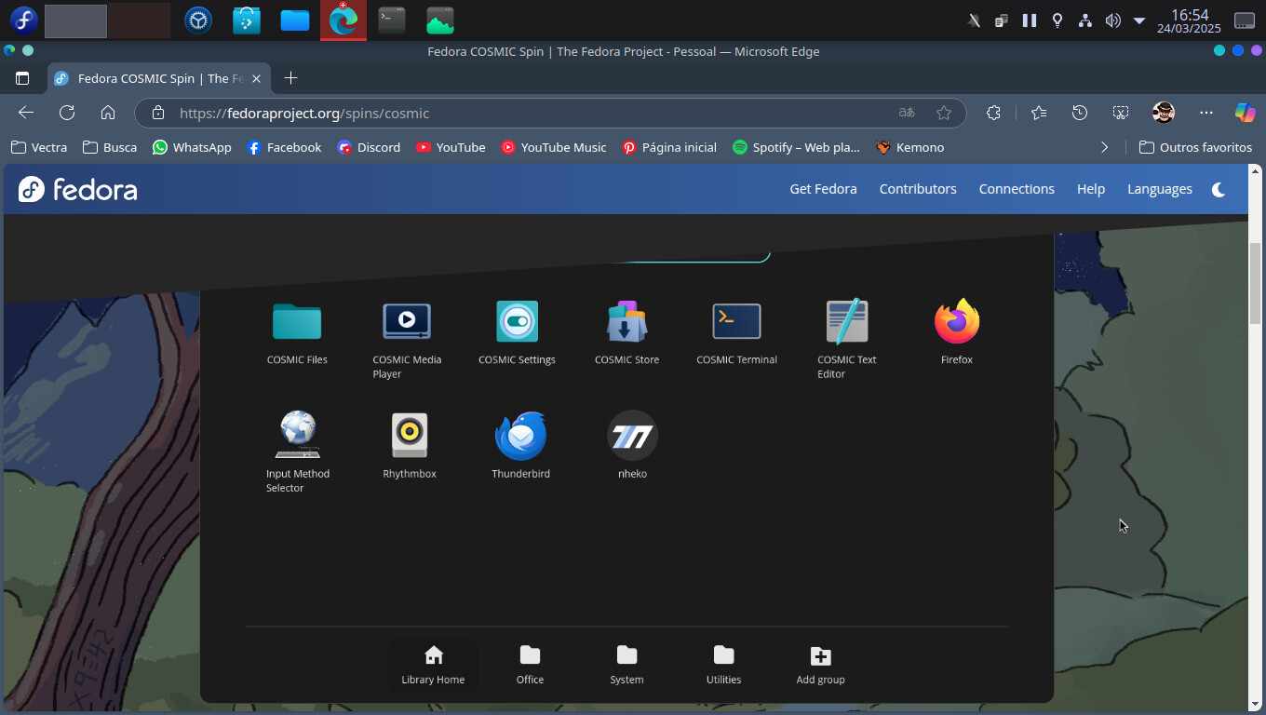Open system monitor from taskbar
1266x715 pixels.
pyautogui.click(x=440, y=20)
